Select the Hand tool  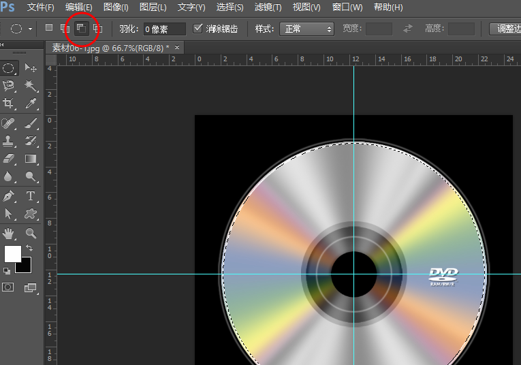[8, 234]
